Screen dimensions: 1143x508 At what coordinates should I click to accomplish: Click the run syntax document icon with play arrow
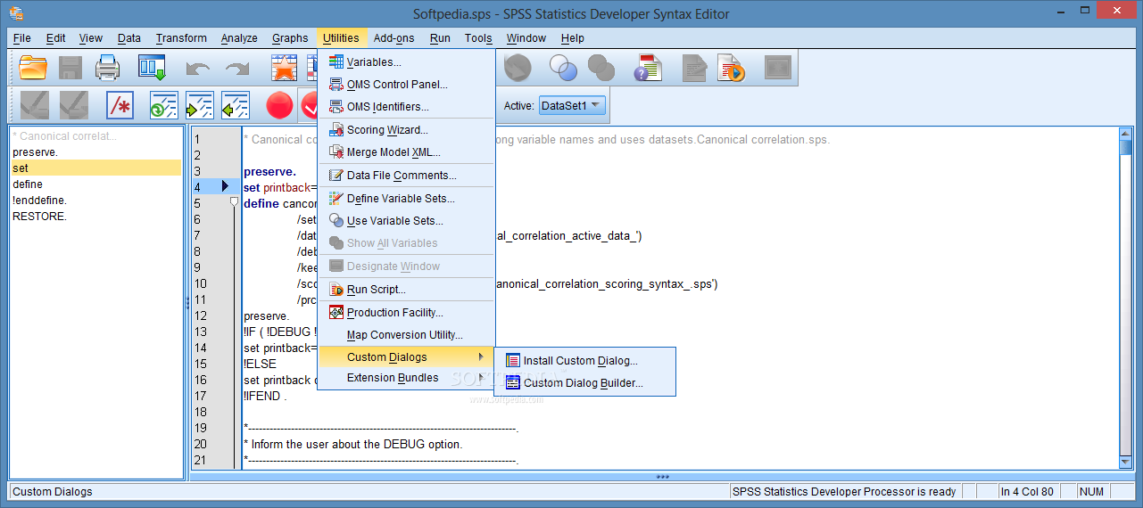point(732,68)
